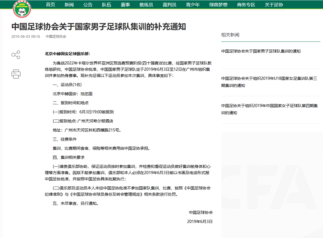The width and height of the screenshot is (323, 238).
Task: Open related news about 2019年U18国家女足集训队
Action: (x=269, y=82)
